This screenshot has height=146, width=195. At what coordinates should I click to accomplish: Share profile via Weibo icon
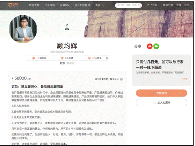click(150, 46)
